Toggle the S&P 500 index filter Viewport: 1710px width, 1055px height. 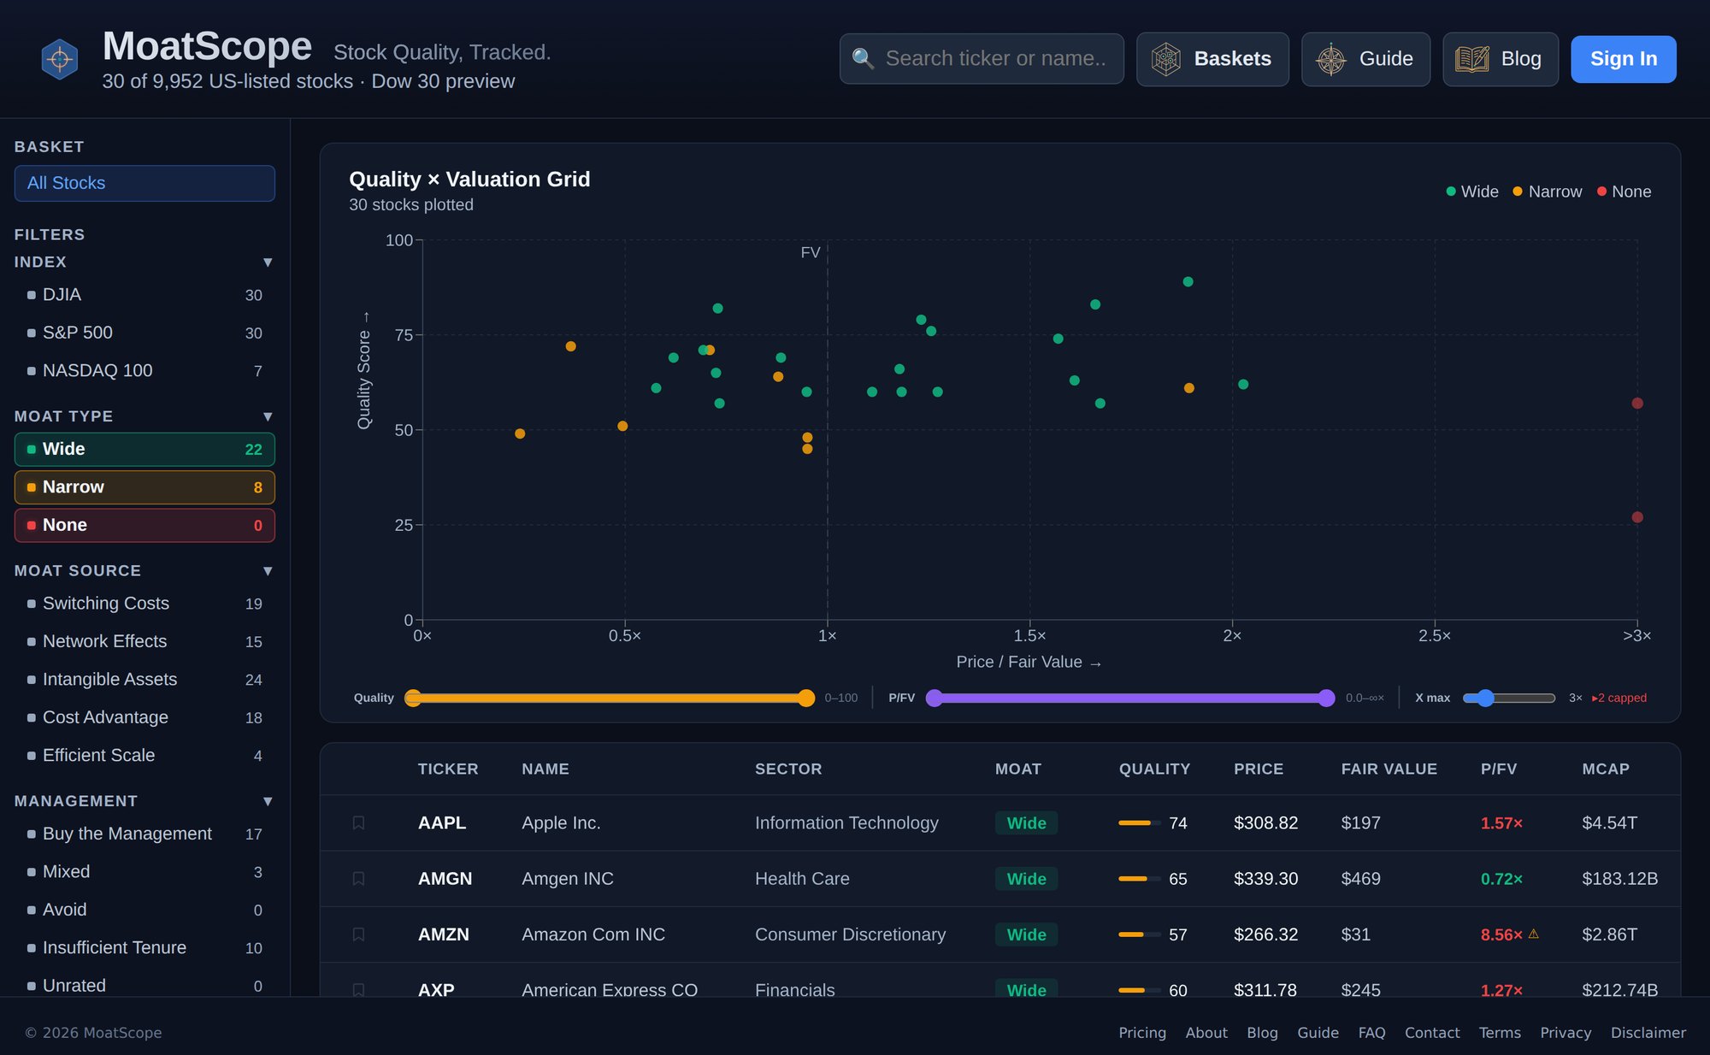pyautogui.click(x=144, y=333)
